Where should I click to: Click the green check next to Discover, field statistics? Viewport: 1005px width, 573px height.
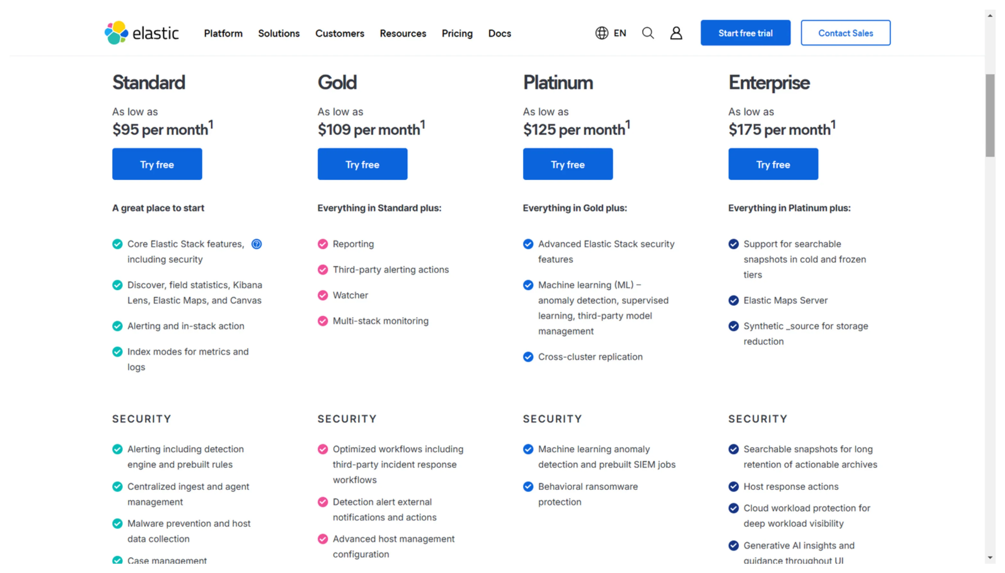117,285
